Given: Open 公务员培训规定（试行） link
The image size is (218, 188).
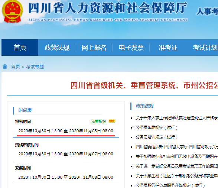Looking at the screenshot, I should pos(157,137).
